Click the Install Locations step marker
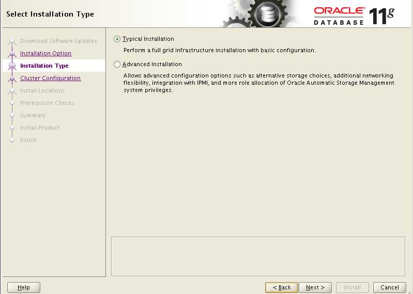This screenshot has width=413, height=294. pyautogui.click(x=12, y=91)
